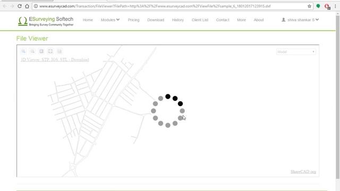This screenshot has height=191, width=340.
Task: Click the layers list viewer icon
Action: tap(59, 51)
